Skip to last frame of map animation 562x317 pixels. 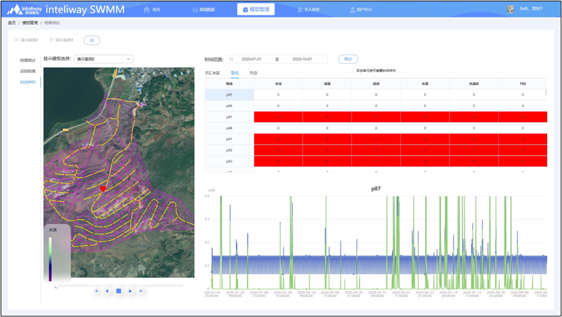click(141, 291)
